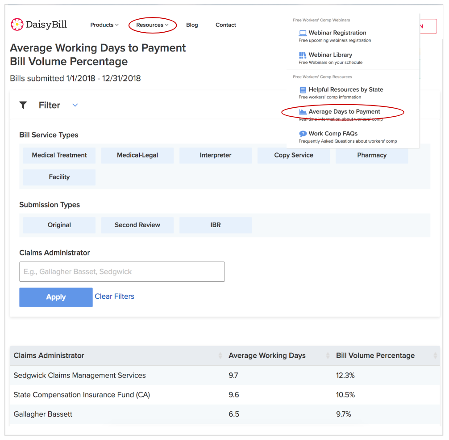Collapse the Filter section chevron
The width and height of the screenshot is (449, 440).
pyautogui.click(x=75, y=105)
